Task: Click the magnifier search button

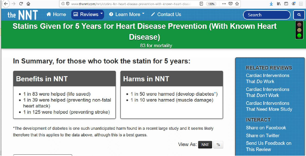Action: click(x=299, y=15)
